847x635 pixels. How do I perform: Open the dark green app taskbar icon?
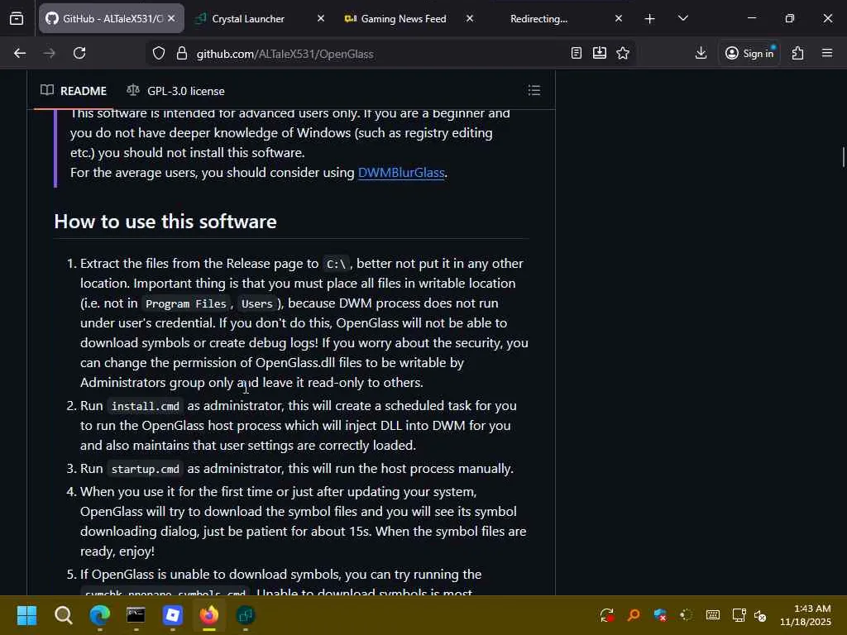pos(245,615)
